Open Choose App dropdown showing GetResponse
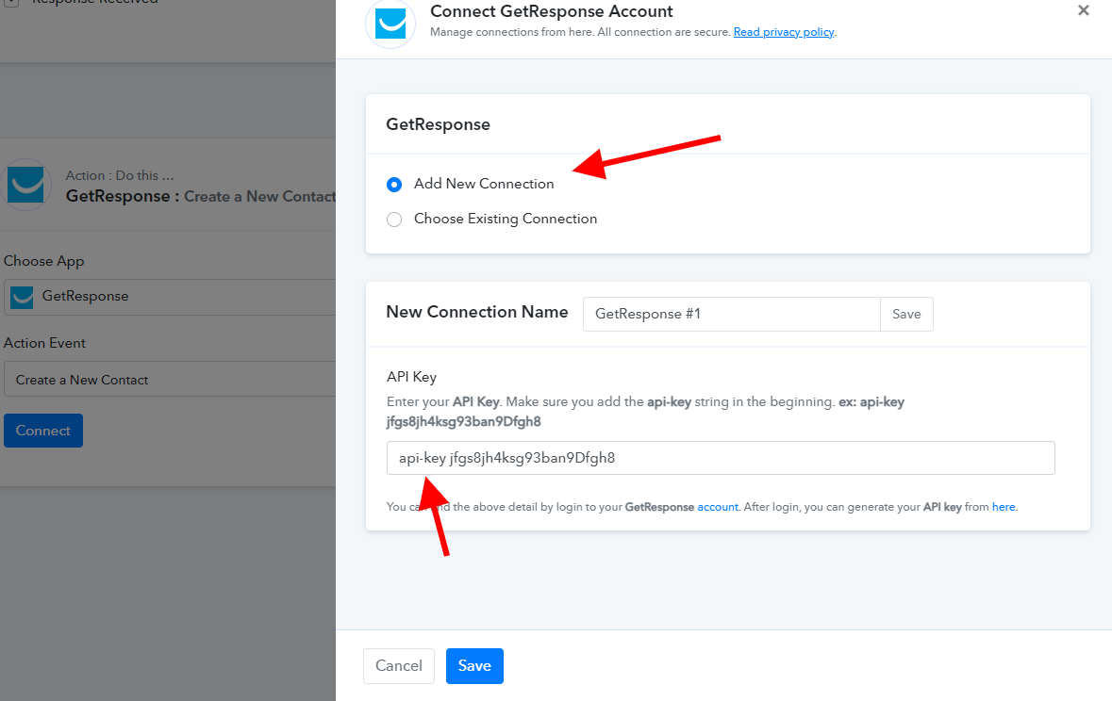 [x=170, y=296]
